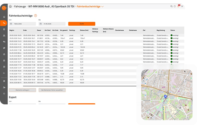Click the Von date field showing 18.04.2026
The height and width of the screenshot is (125, 197).
pos(22,24)
